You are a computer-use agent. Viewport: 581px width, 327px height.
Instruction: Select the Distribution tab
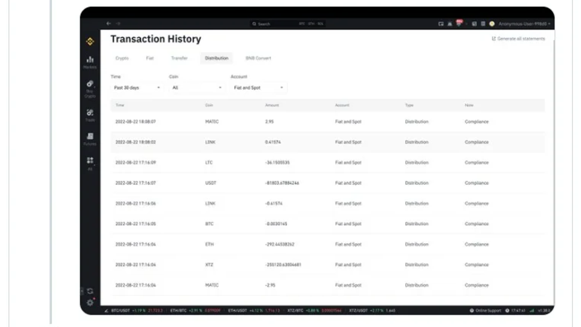coord(217,58)
